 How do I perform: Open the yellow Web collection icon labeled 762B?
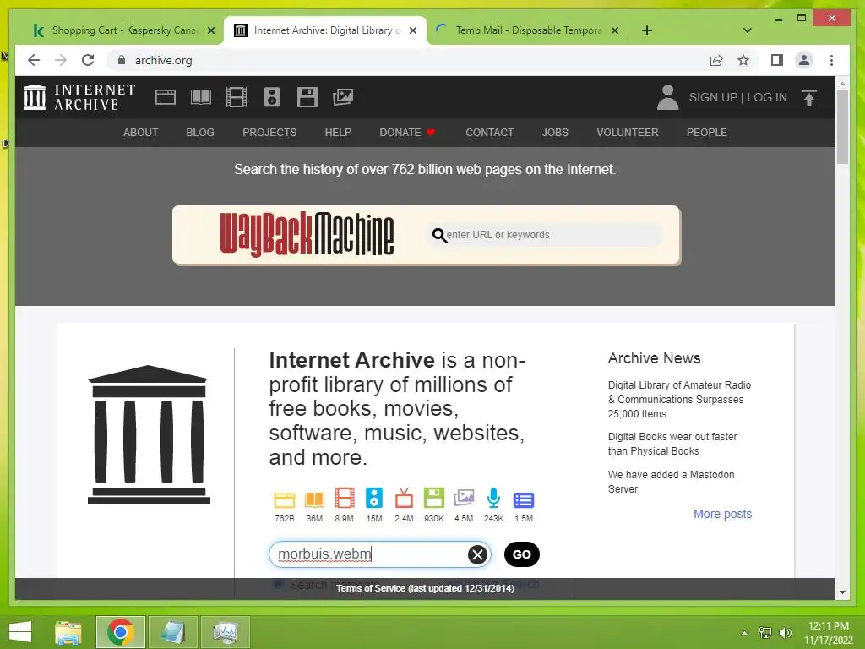click(285, 499)
